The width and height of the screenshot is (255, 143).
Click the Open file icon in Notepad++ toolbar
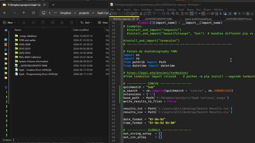115,14
